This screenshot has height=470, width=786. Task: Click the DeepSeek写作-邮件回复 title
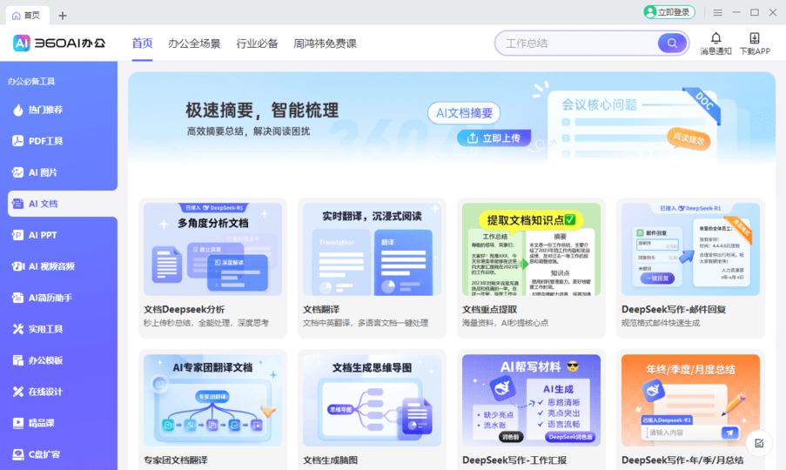pos(674,309)
